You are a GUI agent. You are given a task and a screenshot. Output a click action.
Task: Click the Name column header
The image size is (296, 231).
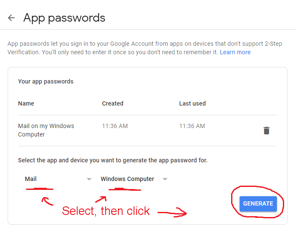[26, 103]
